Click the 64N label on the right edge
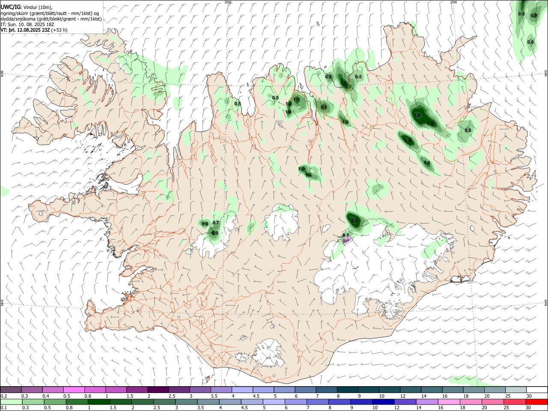548x411 pixels. (546, 302)
